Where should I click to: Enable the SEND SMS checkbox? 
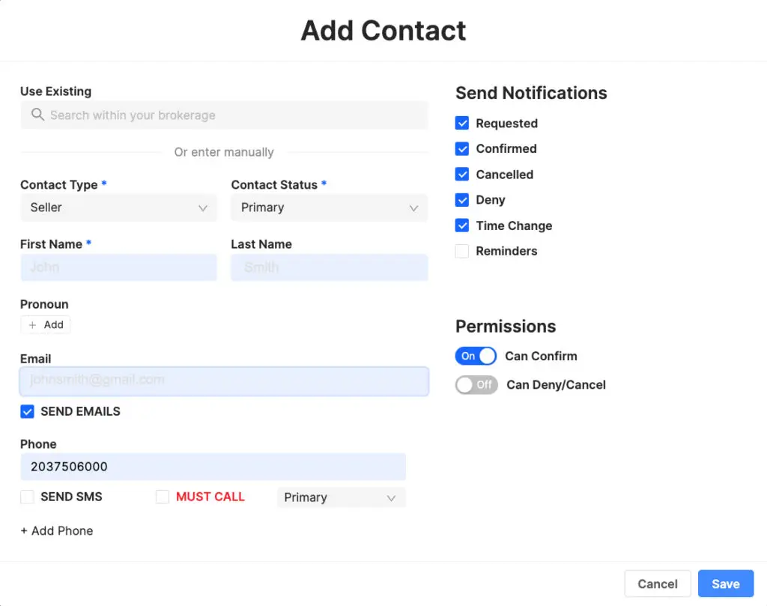coord(28,497)
